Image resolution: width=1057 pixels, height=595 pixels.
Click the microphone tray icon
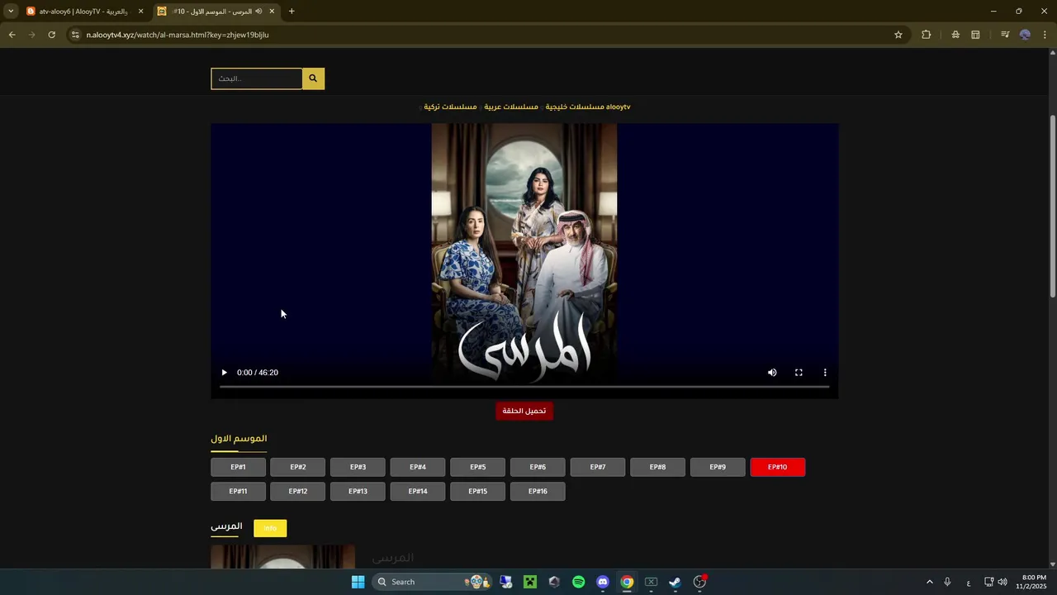pyautogui.click(x=947, y=582)
